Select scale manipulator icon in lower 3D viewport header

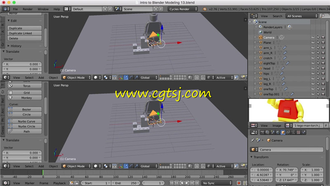coord(136,166)
